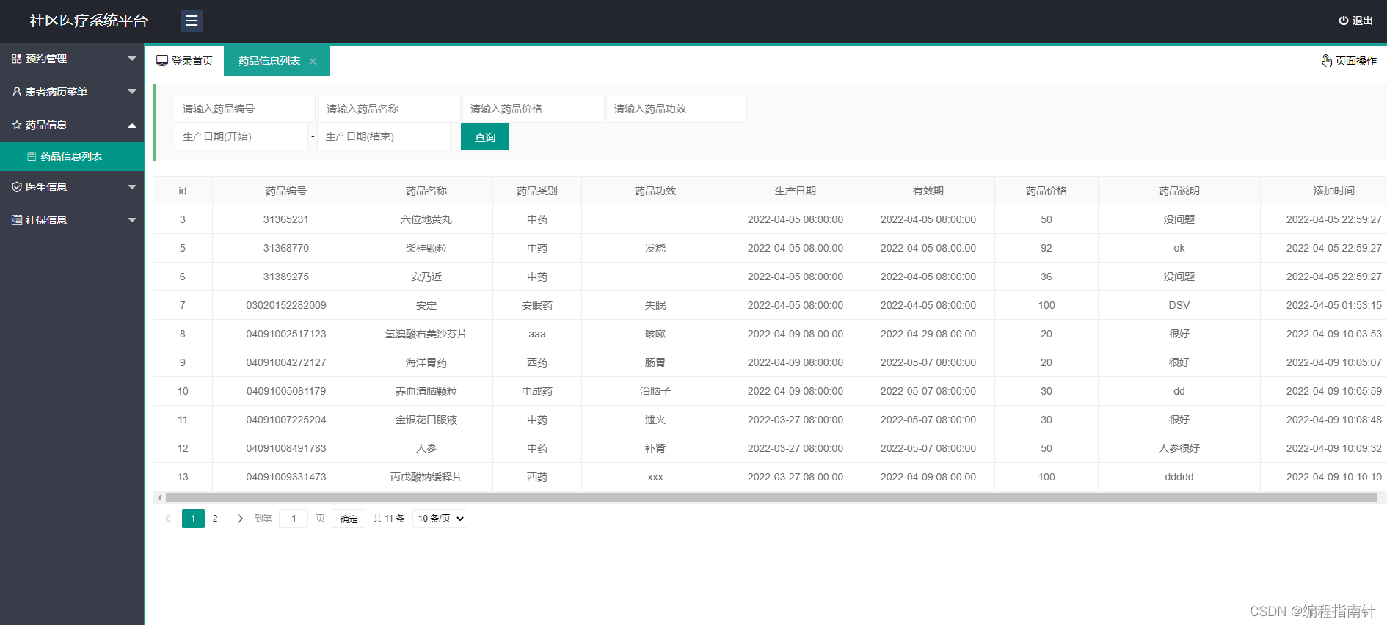The height and width of the screenshot is (625, 1387).
Task: Click the 药品功效 column header
Action: coord(655,191)
